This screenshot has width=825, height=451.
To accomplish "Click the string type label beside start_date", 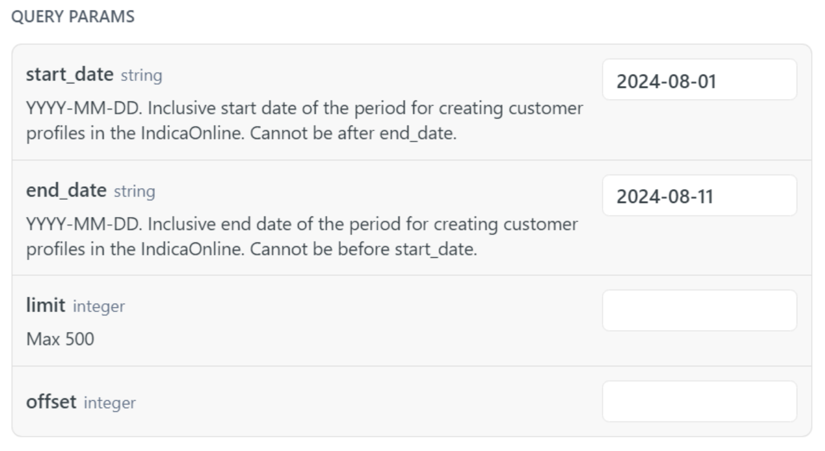I will (x=141, y=76).
